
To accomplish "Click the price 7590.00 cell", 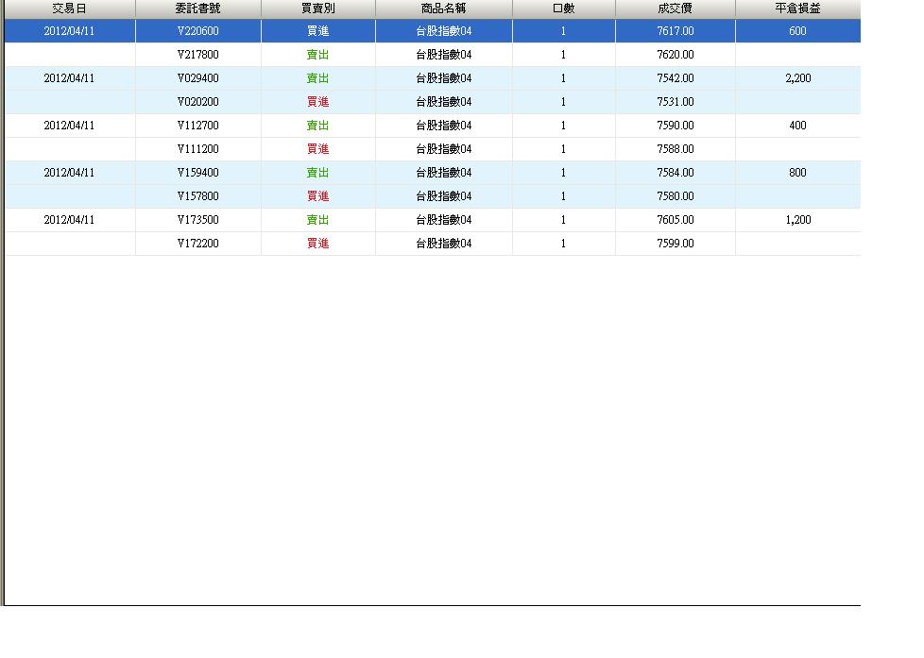I will [676, 126].
